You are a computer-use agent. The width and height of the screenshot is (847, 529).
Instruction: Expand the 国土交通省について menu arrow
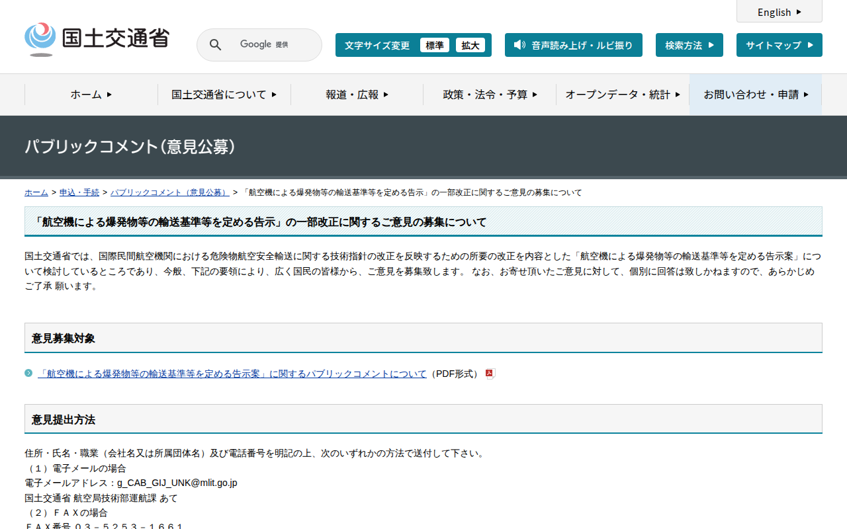point(274,95)
